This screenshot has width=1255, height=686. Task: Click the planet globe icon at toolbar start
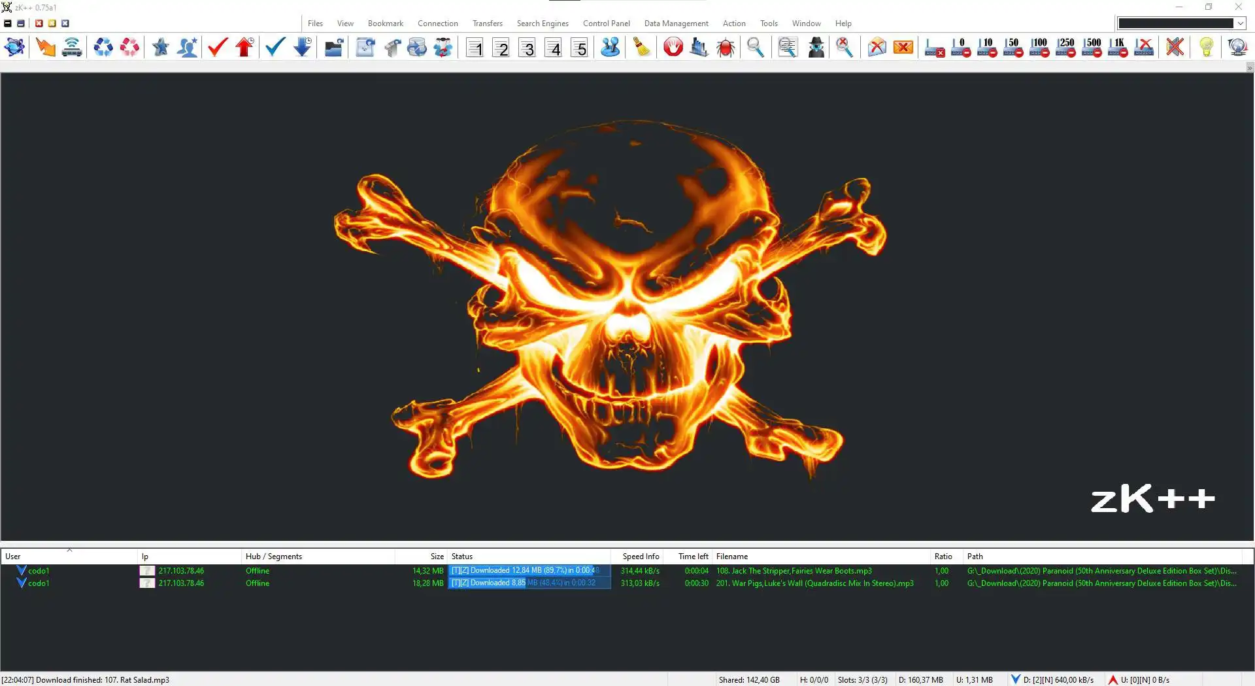tap(14, 47)
